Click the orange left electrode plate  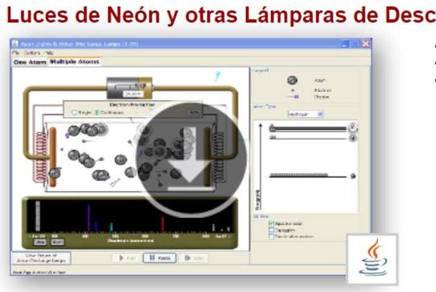pyautogui.click(x=53, y=157)
